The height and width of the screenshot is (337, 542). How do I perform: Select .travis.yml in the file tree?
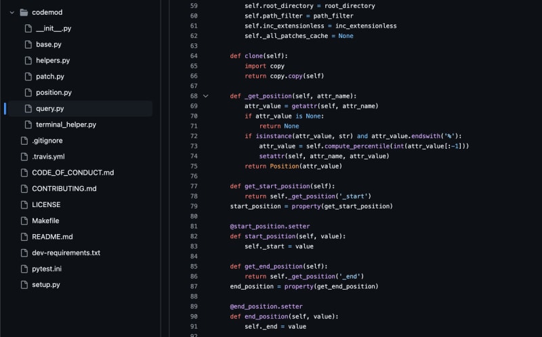tap(48, 156)
